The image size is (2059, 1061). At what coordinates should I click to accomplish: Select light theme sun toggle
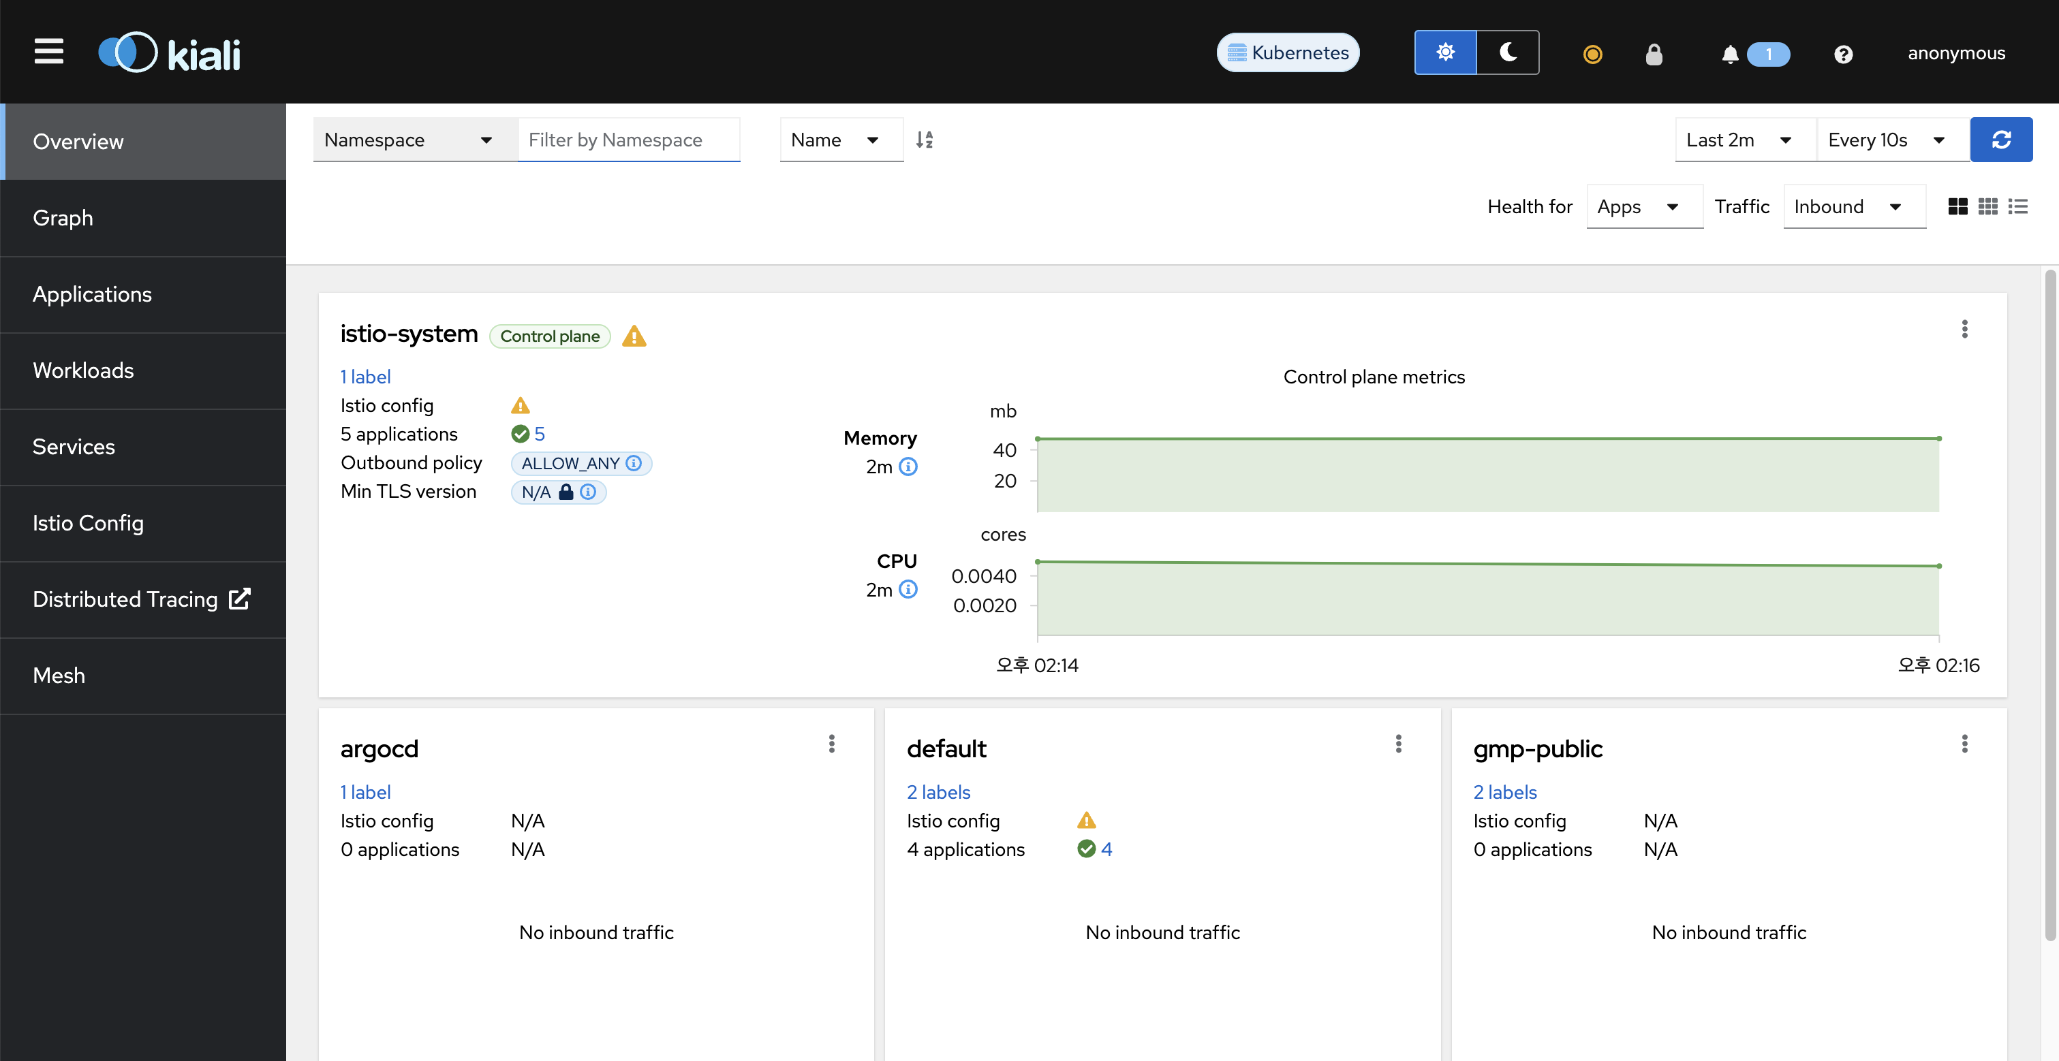point(1445,52)
